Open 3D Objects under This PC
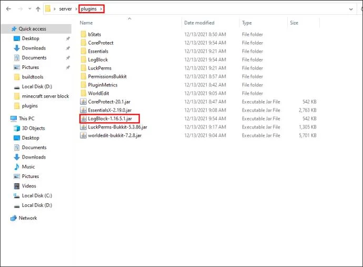Image resolution: width=363 pixels, height=267 pixels. coord(33,128)
